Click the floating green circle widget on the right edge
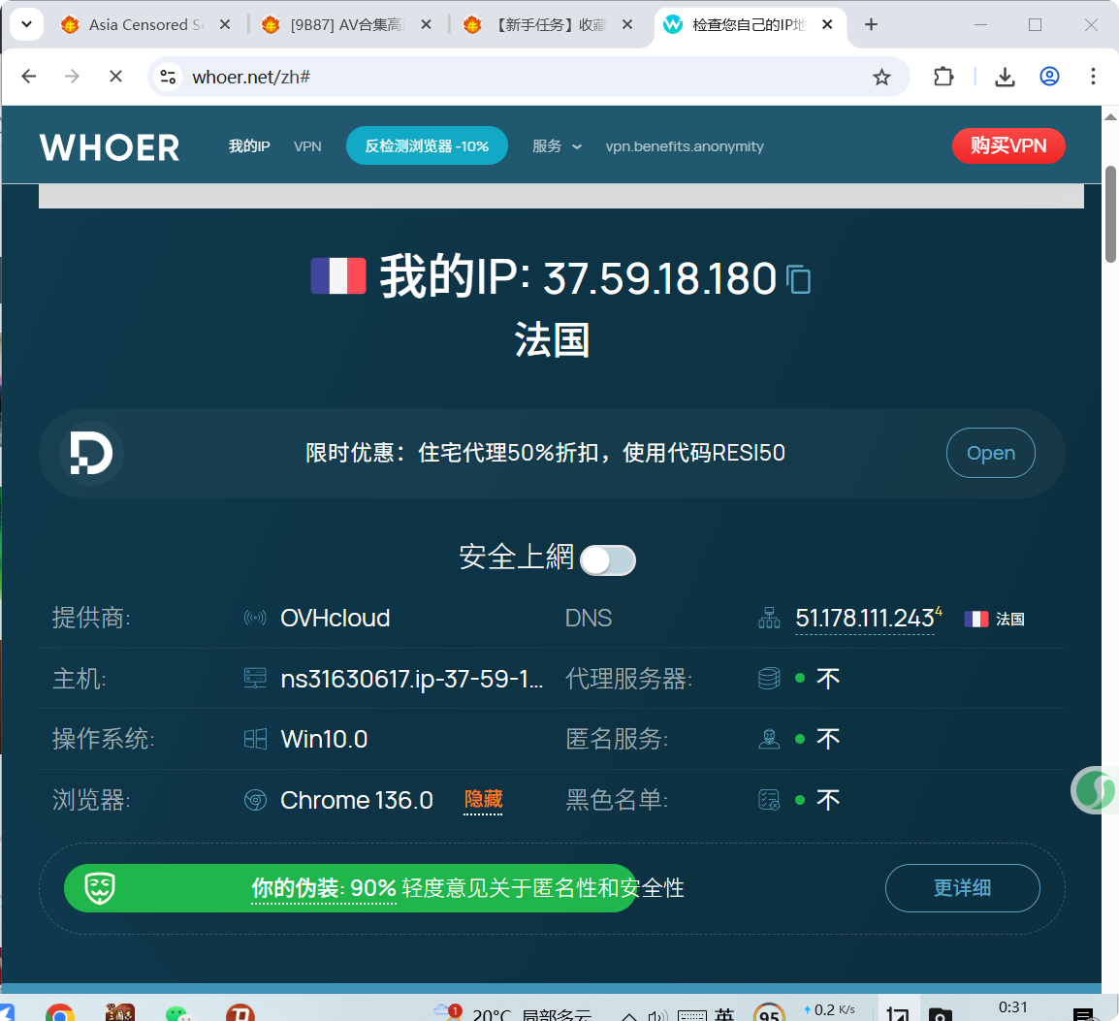 [1094, 790]
